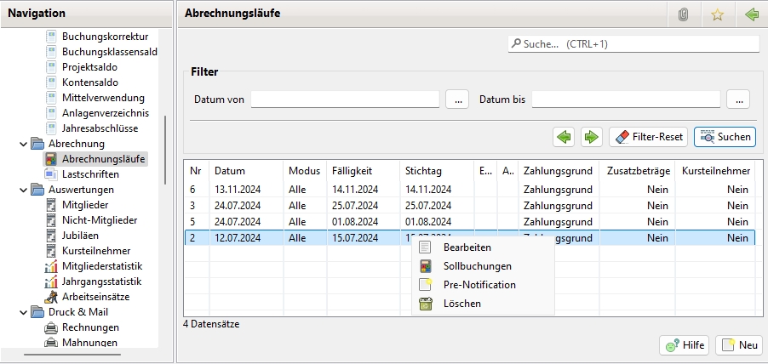Screen dimensions: 768x364
Task: Open date picker for Datum bis
Action: (737, 100)
